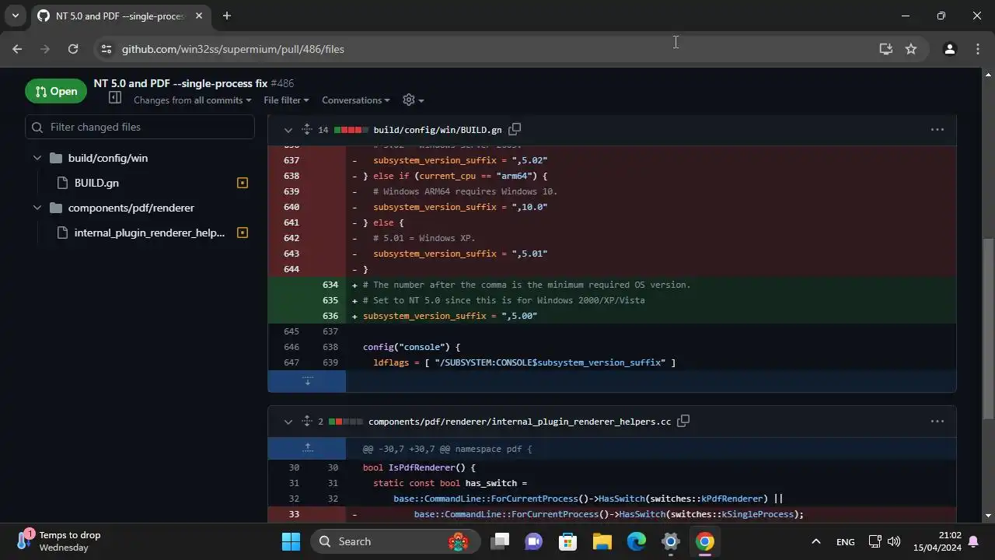Open the notification bell
995x560 pixels.
[973, 541]
